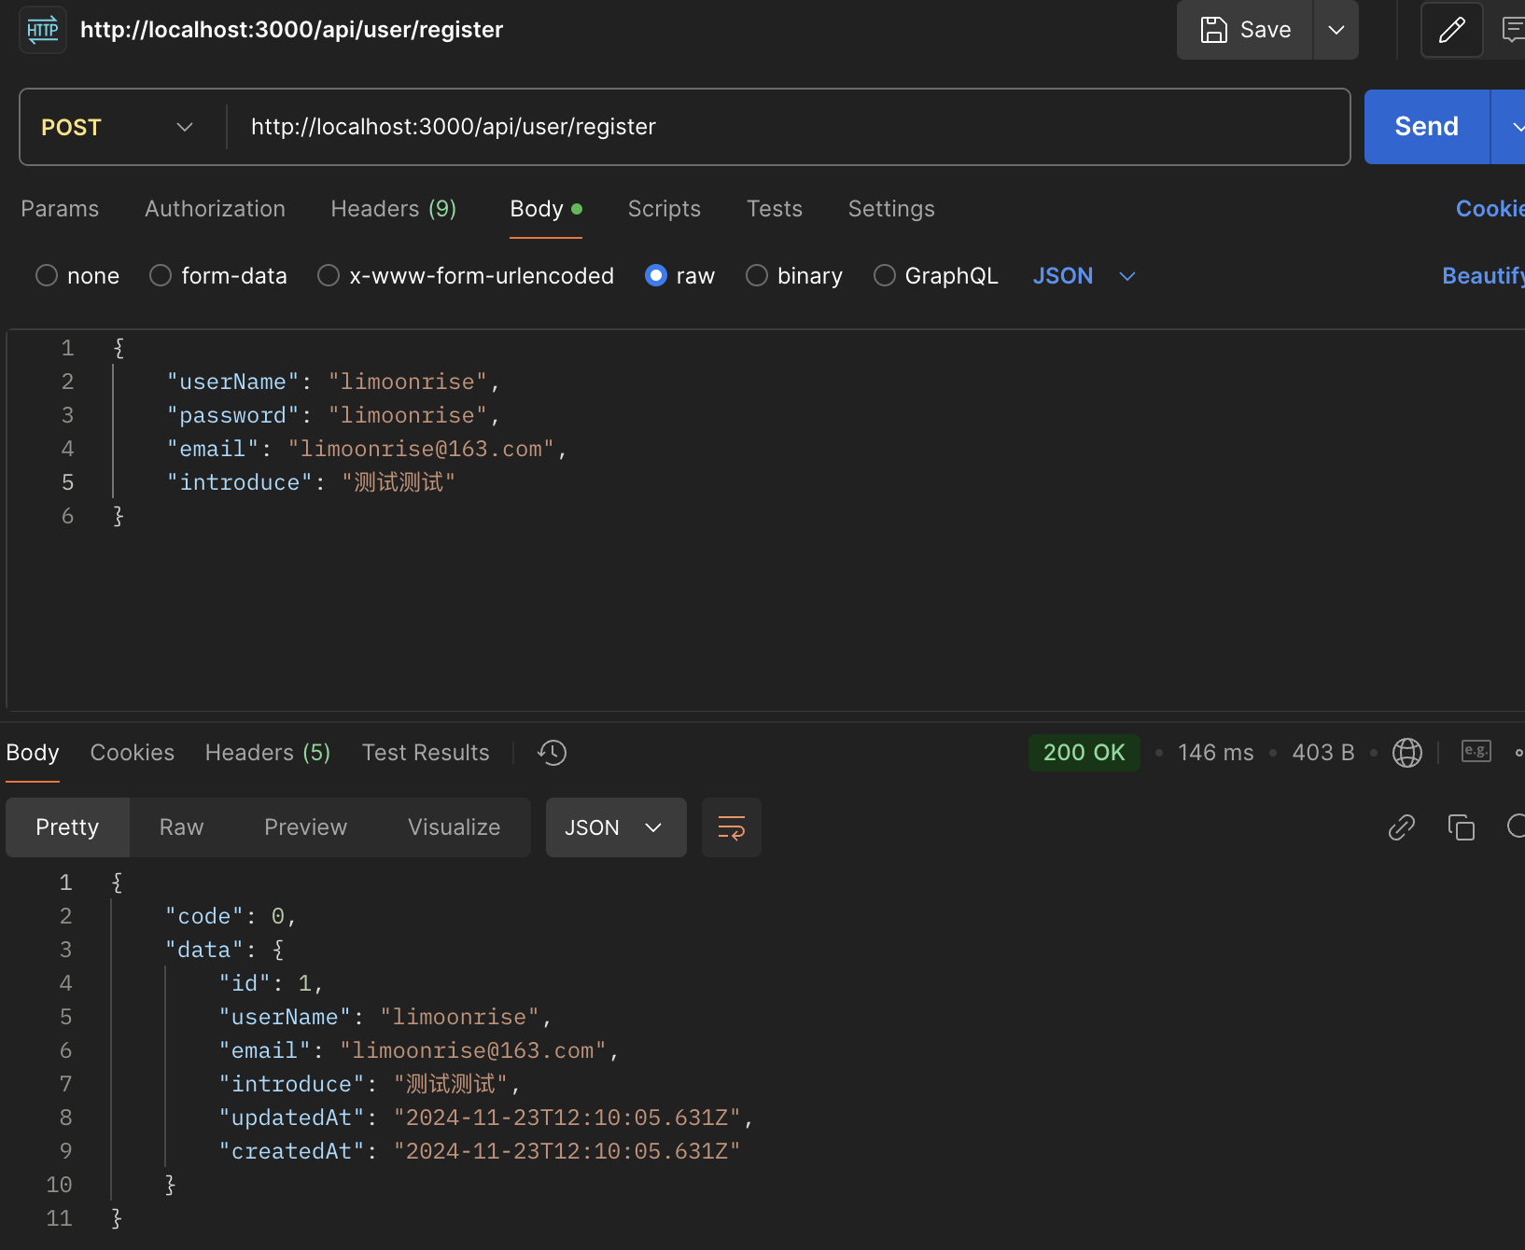Open the Settings tab

891,209
